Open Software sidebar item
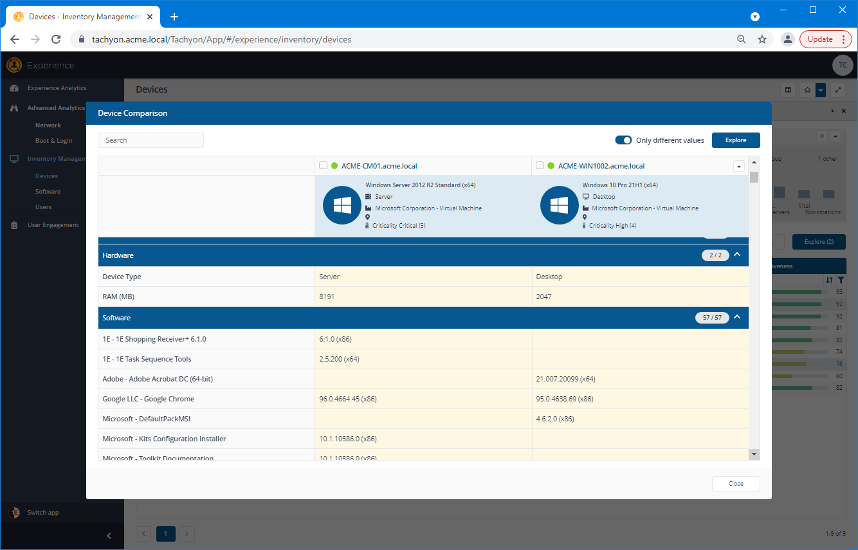 tap(48, 192)
